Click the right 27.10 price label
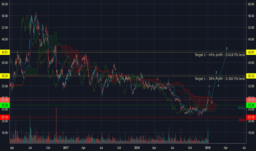 251,100
